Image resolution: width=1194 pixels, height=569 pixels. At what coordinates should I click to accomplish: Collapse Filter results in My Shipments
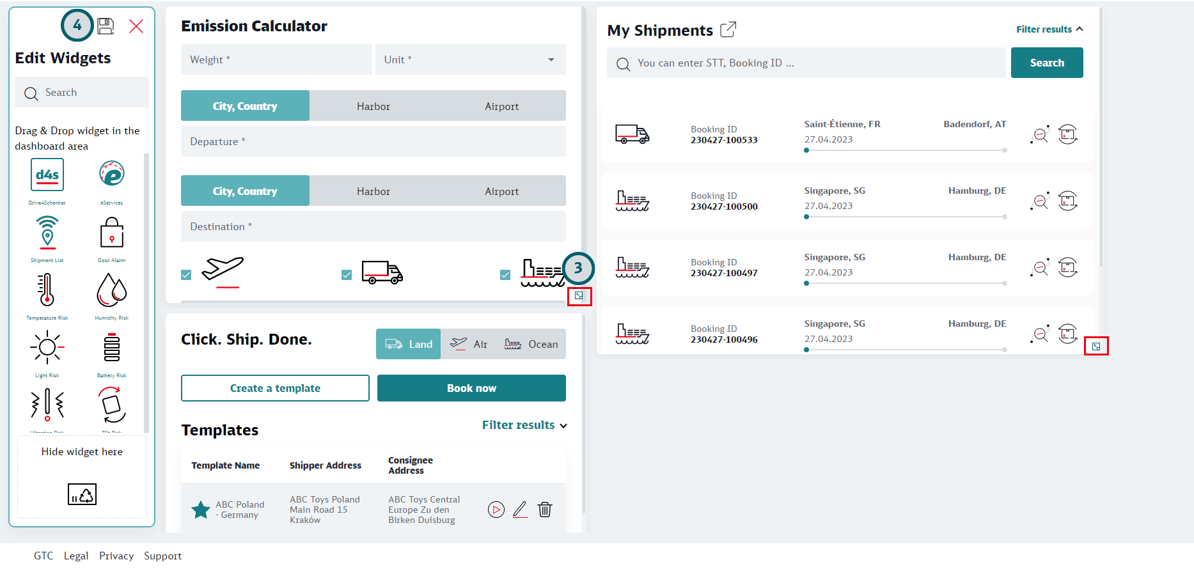click(1049, 29)
